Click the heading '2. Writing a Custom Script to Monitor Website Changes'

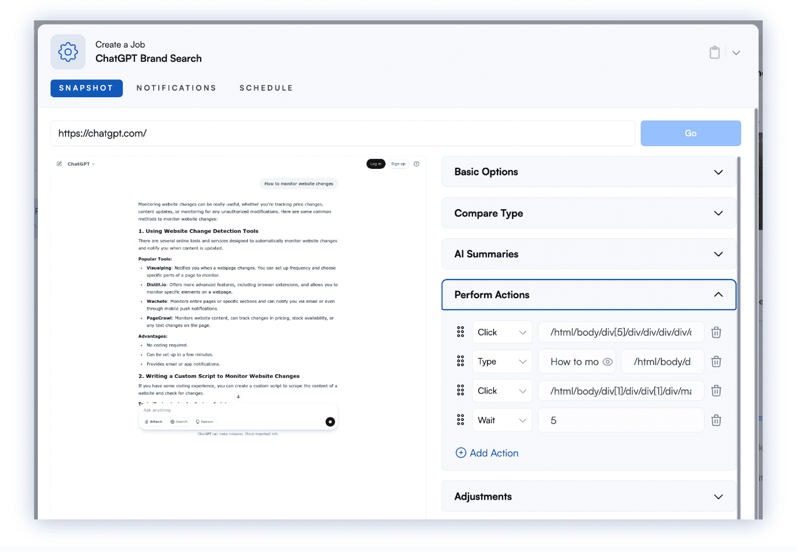pos(219,376)
